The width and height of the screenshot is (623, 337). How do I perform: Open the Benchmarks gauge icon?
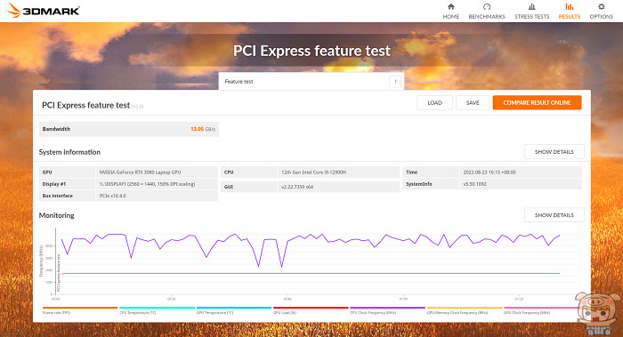point(487,7)
